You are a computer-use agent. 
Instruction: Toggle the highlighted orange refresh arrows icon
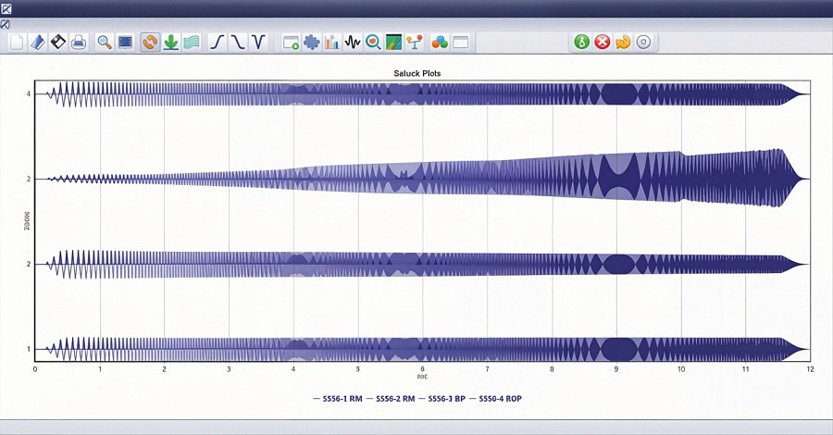[x=150, y=42]
